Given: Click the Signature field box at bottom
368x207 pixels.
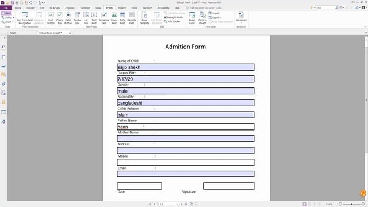Looking at the screenshot, I should [x=229, y=186].
